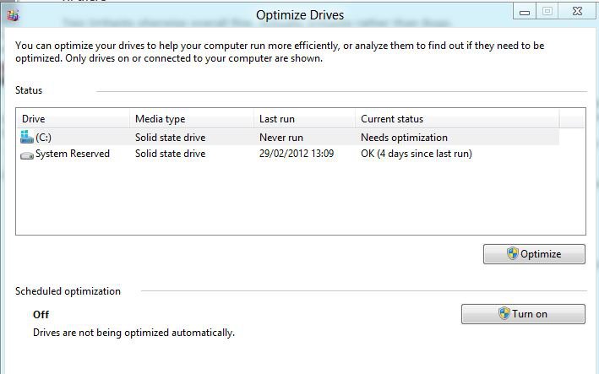Minimize the Optimize Drives window
The image size is (599, 374).
pos(524,10)
